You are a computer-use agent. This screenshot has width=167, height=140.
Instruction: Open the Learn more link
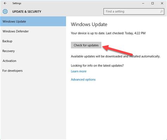pos(79,71)
